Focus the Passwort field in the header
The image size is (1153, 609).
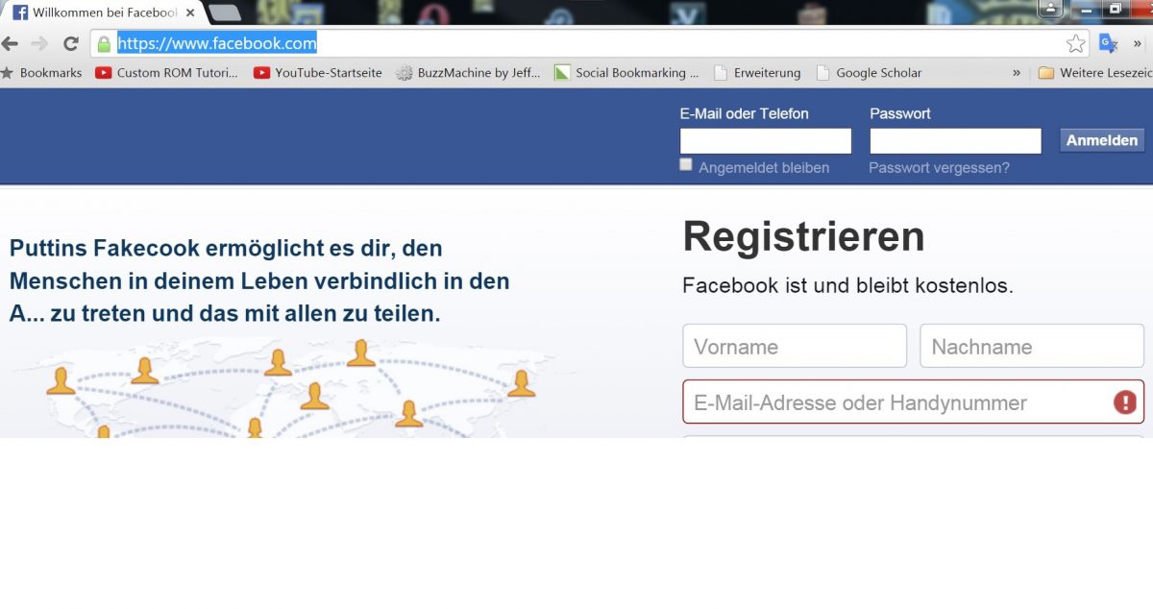coord(955,141)
